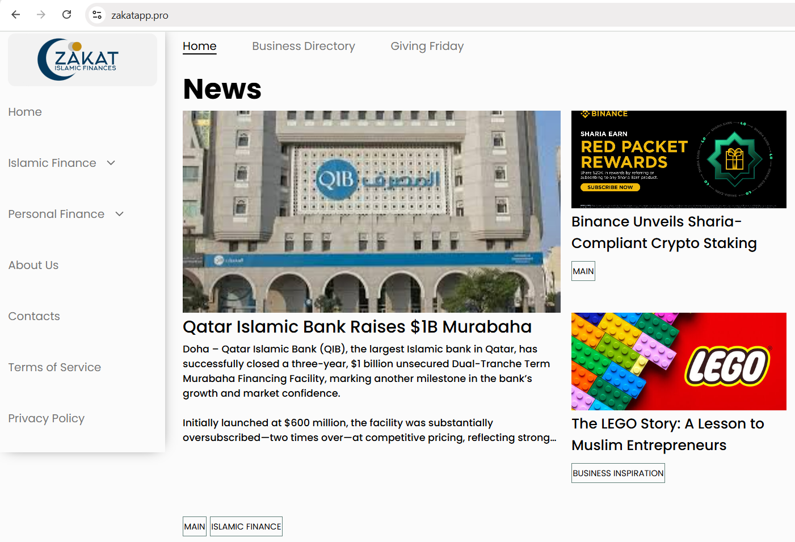
Task: Open the Qatar Islamic Bank building image
Action: [372, 212]
